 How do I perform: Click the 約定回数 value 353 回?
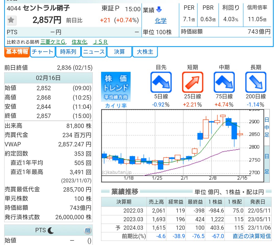coord(83,154)
